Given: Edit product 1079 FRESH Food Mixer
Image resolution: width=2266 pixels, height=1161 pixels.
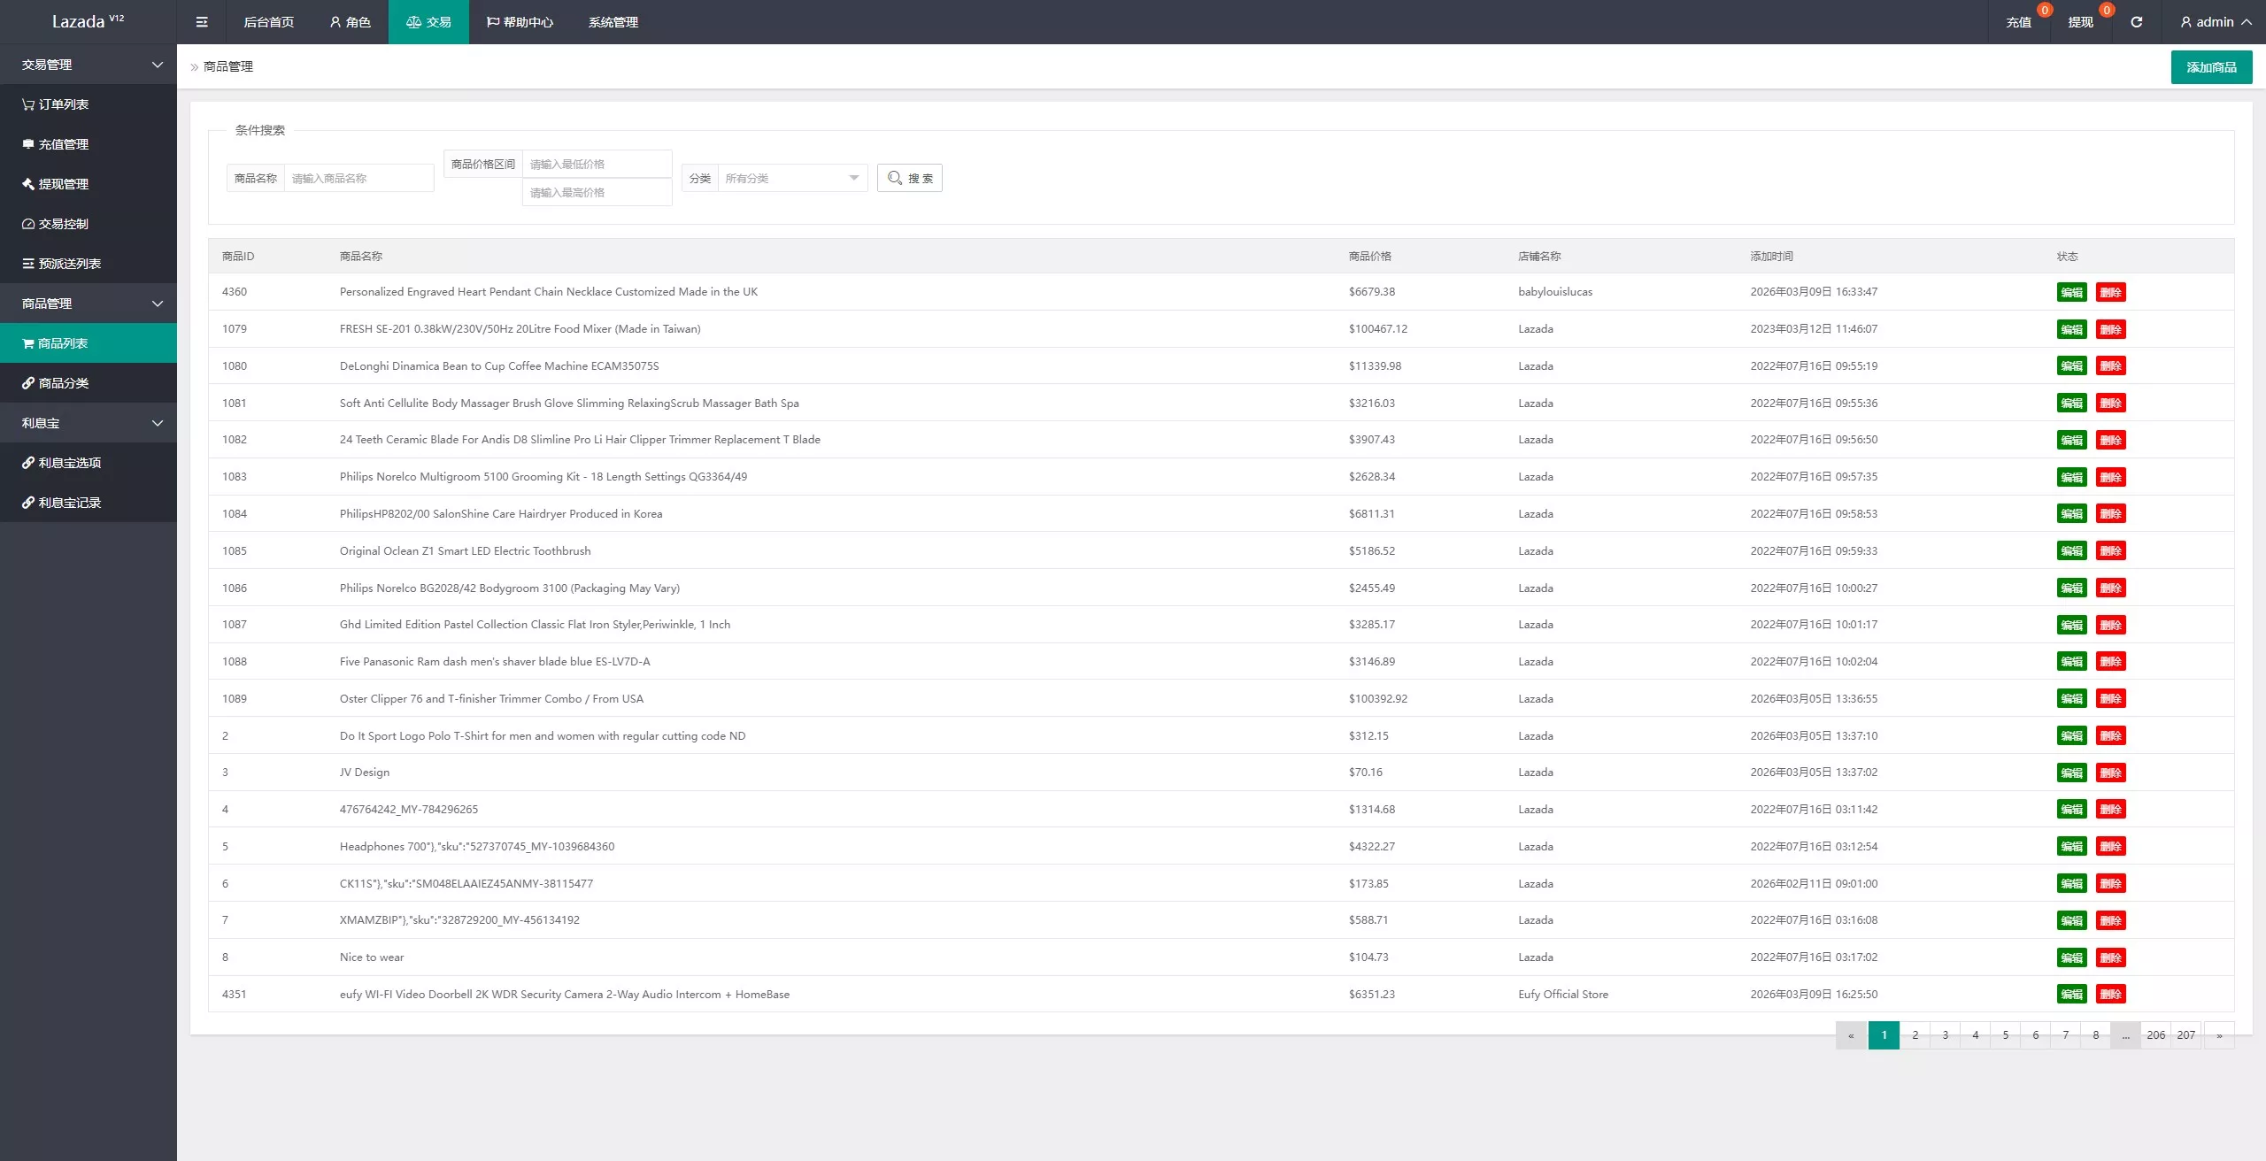Looking at the screenshot, I should coord(2071,329).
